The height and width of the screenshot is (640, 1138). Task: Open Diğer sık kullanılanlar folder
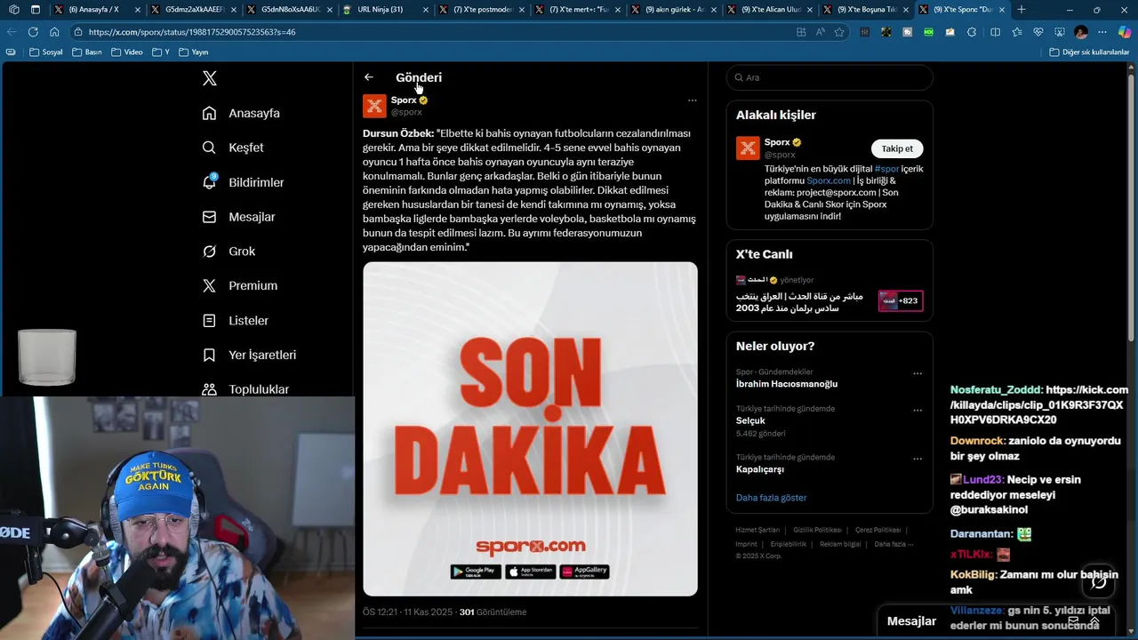[1089, 52]
